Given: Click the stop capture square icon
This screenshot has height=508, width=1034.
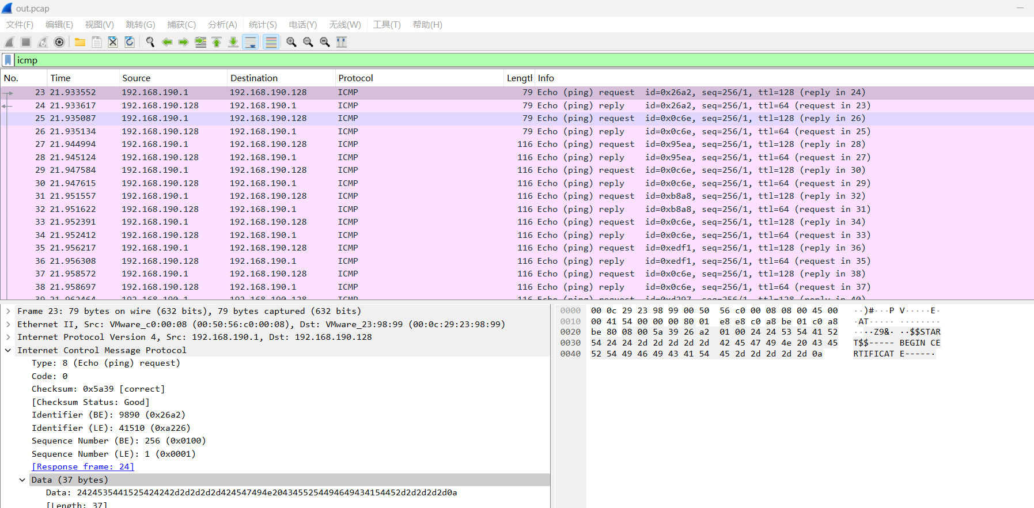Looking at the screenshot, I should pyautogui.click(x=26, y=42).
